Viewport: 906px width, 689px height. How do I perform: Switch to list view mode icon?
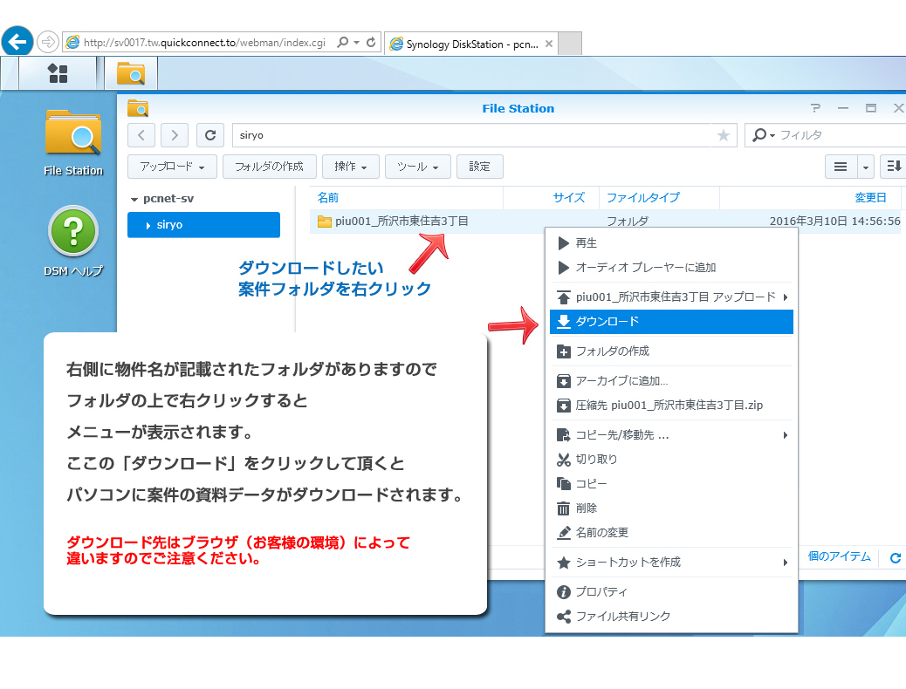click(840, 167)
